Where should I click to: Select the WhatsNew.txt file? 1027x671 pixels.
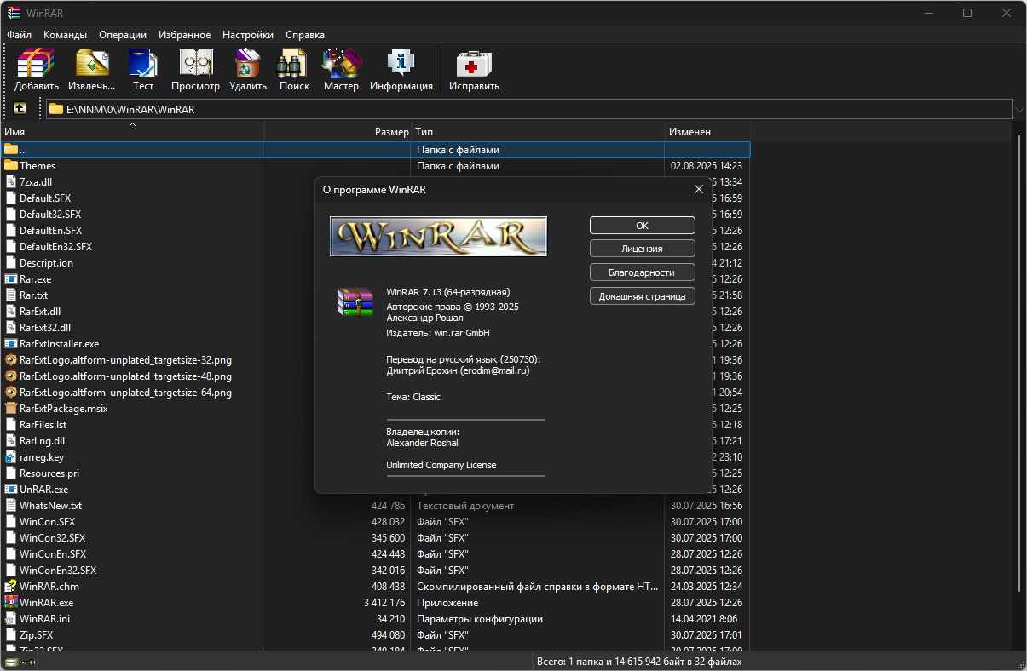(50, 505)
